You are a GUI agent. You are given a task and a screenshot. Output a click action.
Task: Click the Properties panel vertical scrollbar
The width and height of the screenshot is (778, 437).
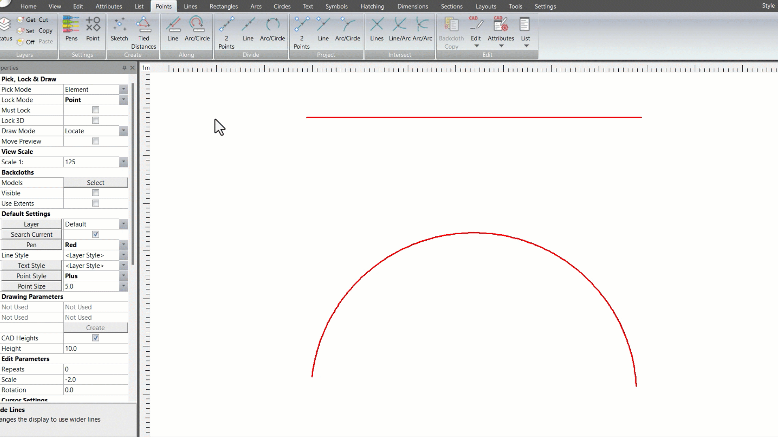pos(133,174)
